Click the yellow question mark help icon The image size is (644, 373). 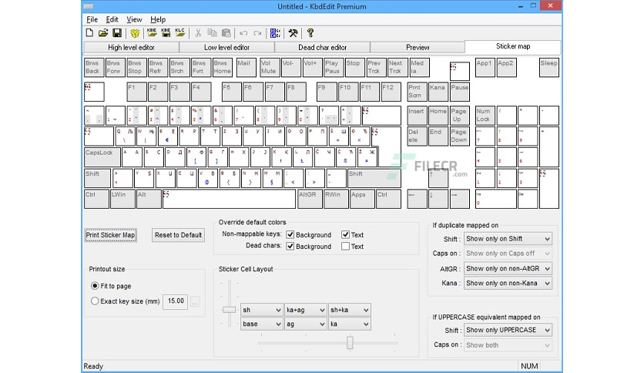pos(310,33)
